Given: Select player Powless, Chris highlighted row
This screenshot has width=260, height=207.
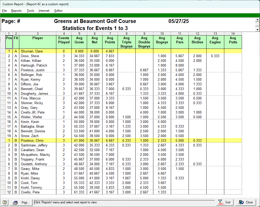Looking at the screenshot, I should (32, 141).
